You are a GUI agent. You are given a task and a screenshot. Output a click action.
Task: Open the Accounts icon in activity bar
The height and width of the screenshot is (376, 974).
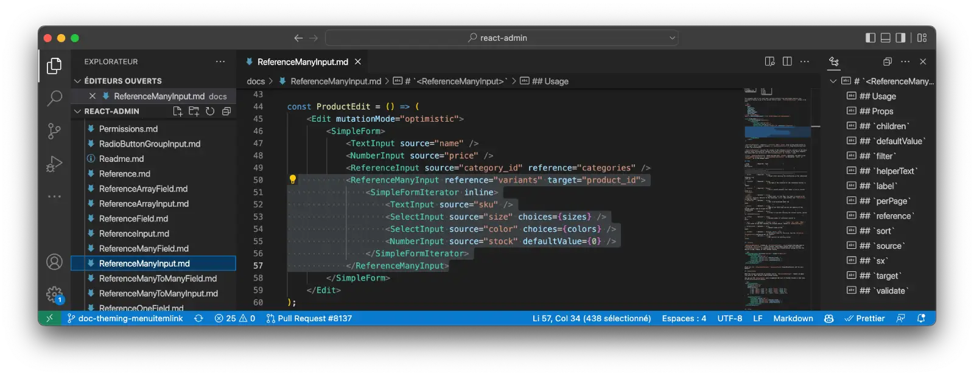coord(54,262)
